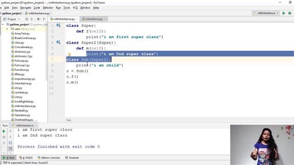Run the program with the green toolbar arrow
This screenshot has height=165, width=294.
pos(284,13)
